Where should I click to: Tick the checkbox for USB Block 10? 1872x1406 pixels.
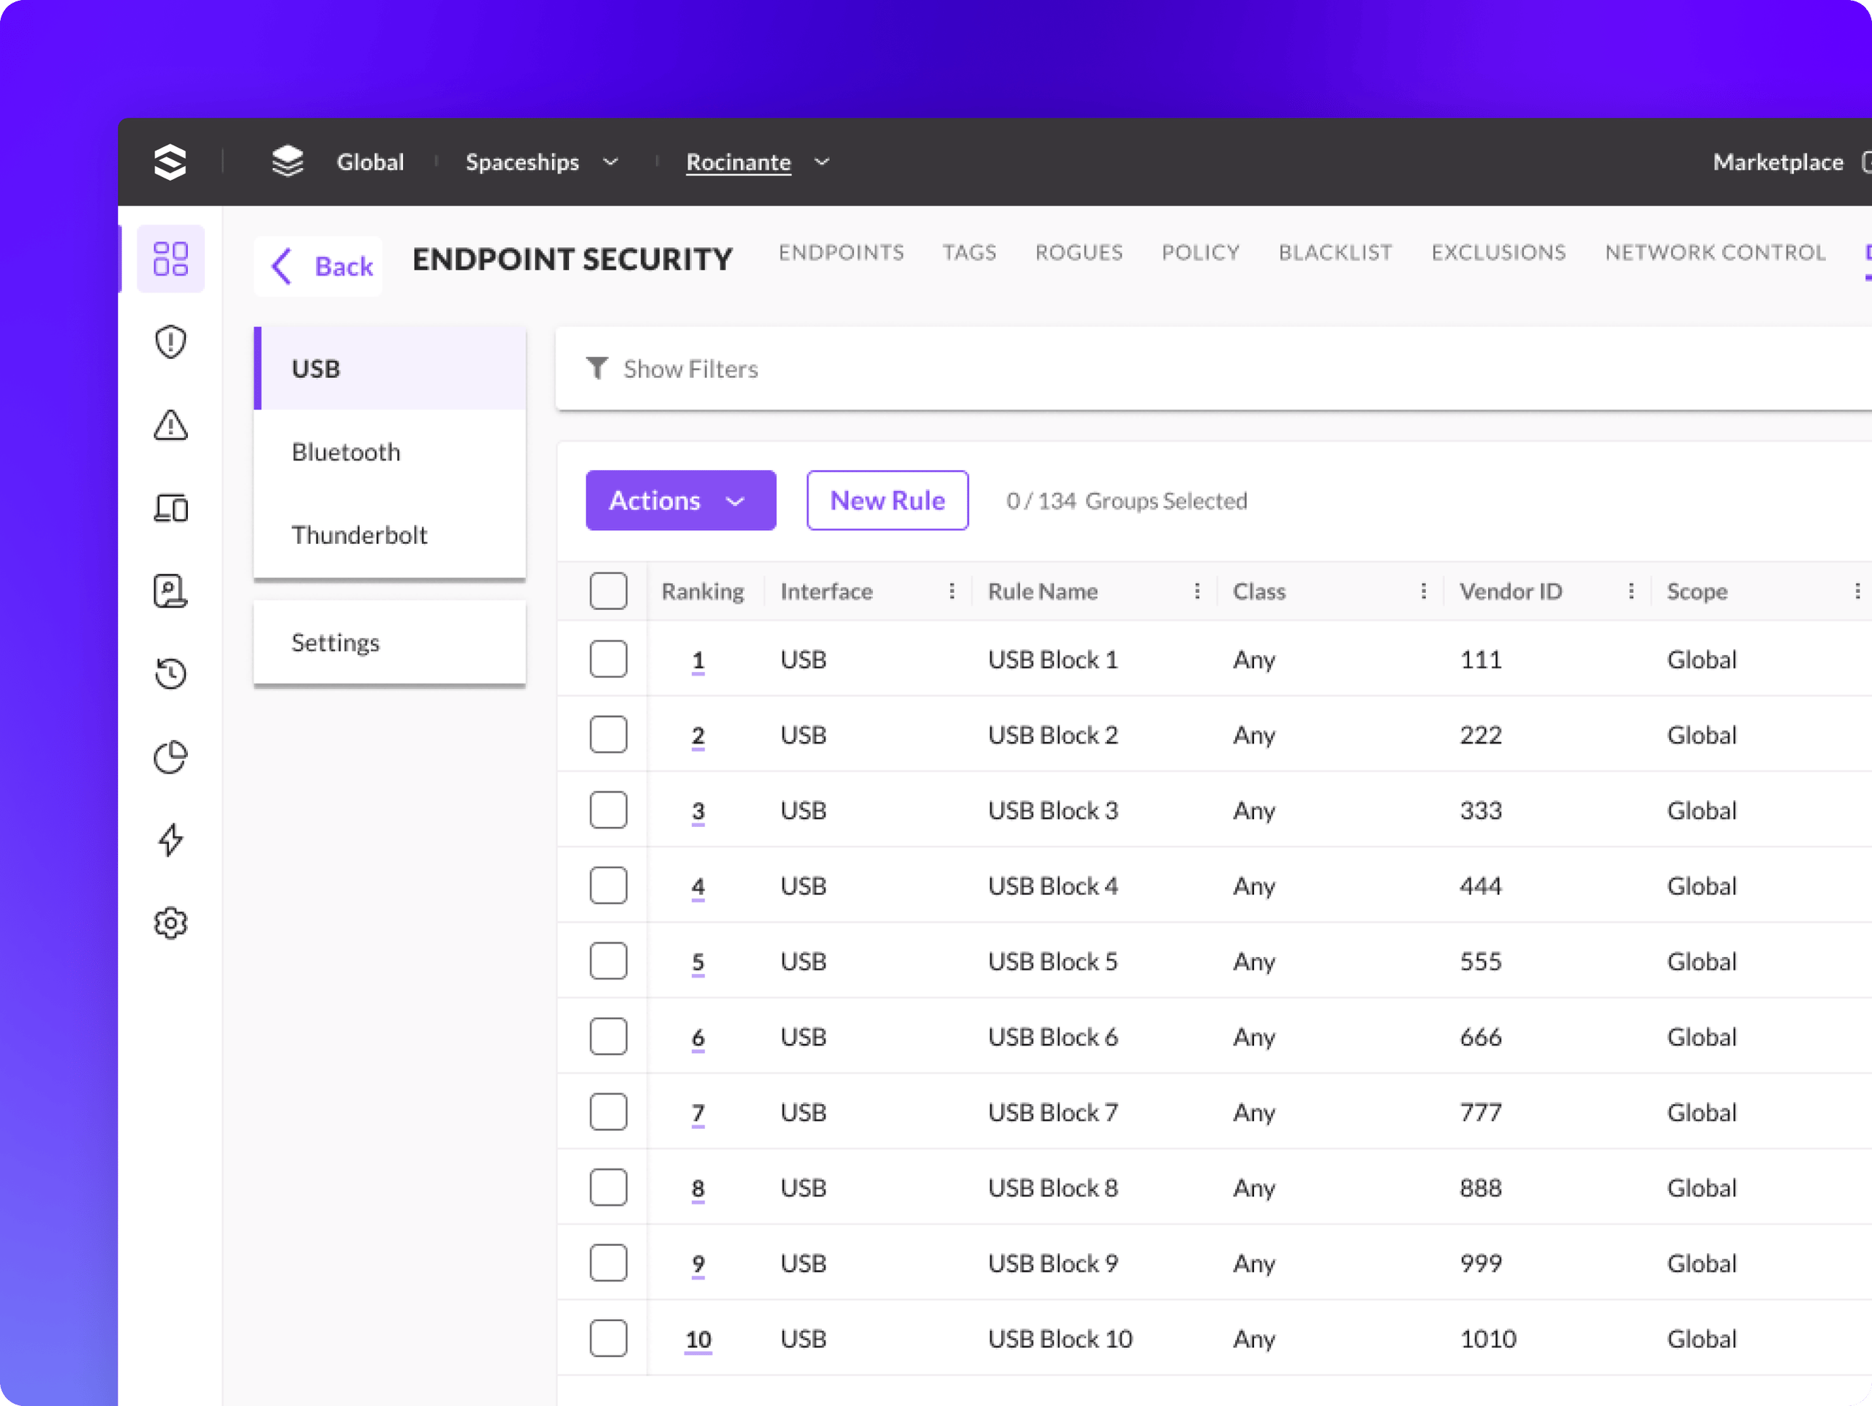coord(608,1338)
